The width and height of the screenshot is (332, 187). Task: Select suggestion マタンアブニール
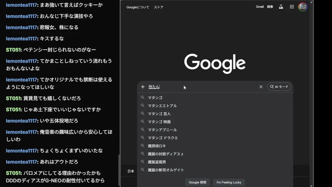215,130
